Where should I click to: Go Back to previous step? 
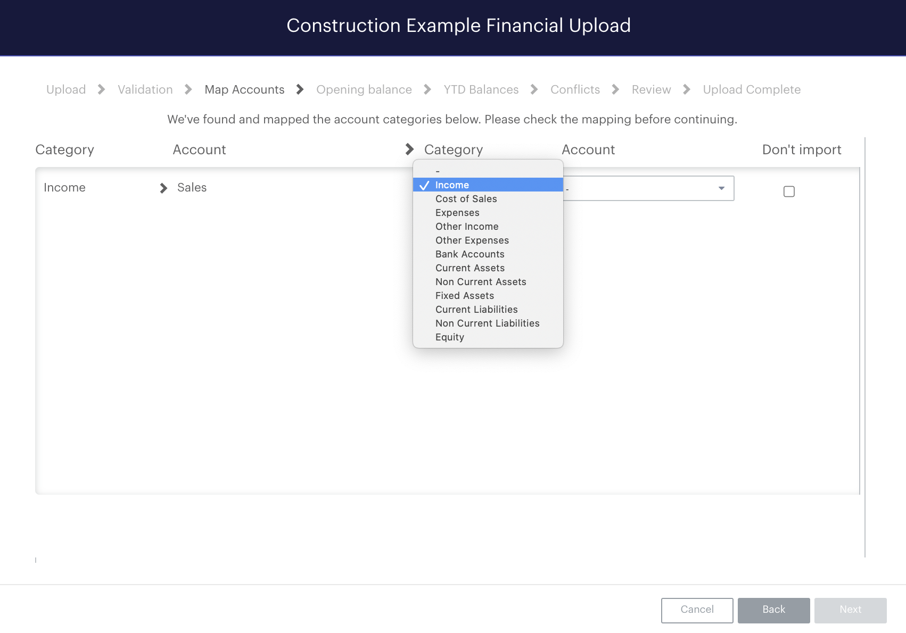click(x=774, y=610)
